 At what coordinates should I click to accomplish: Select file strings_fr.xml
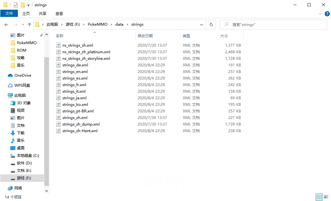[74, 85]
